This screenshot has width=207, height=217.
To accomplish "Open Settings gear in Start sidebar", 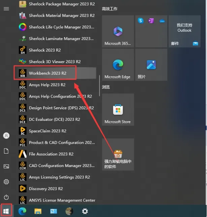I will [x=6, y=182].
